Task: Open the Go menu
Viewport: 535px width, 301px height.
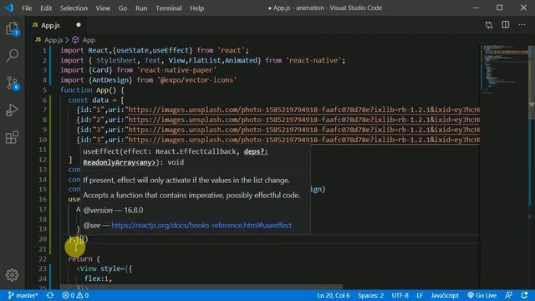Action: coord(123,8)
